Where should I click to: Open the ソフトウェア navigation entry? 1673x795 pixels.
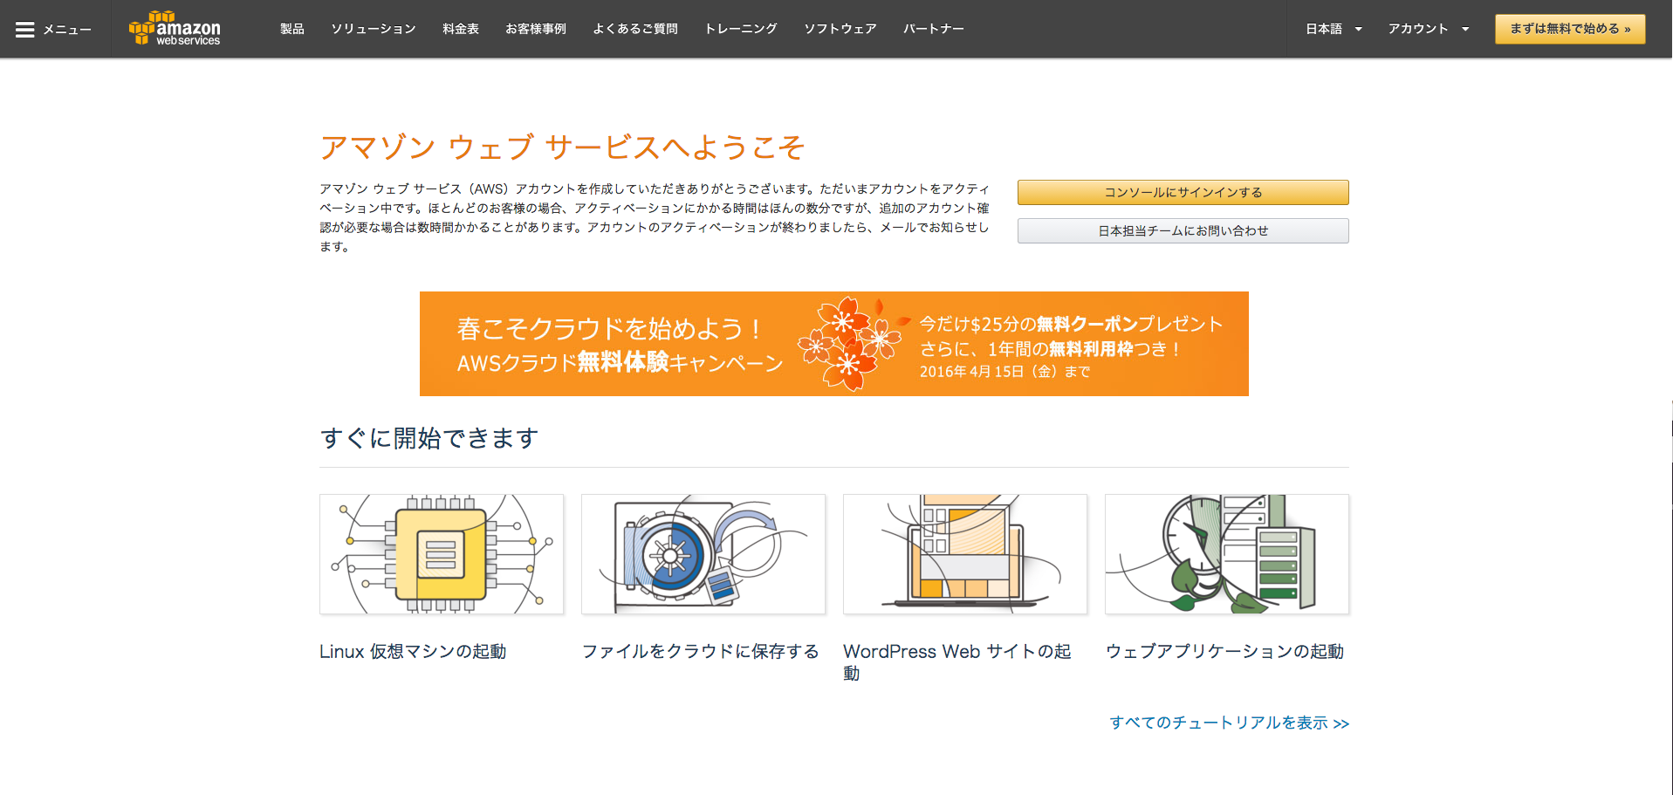(x=840, y=28)
